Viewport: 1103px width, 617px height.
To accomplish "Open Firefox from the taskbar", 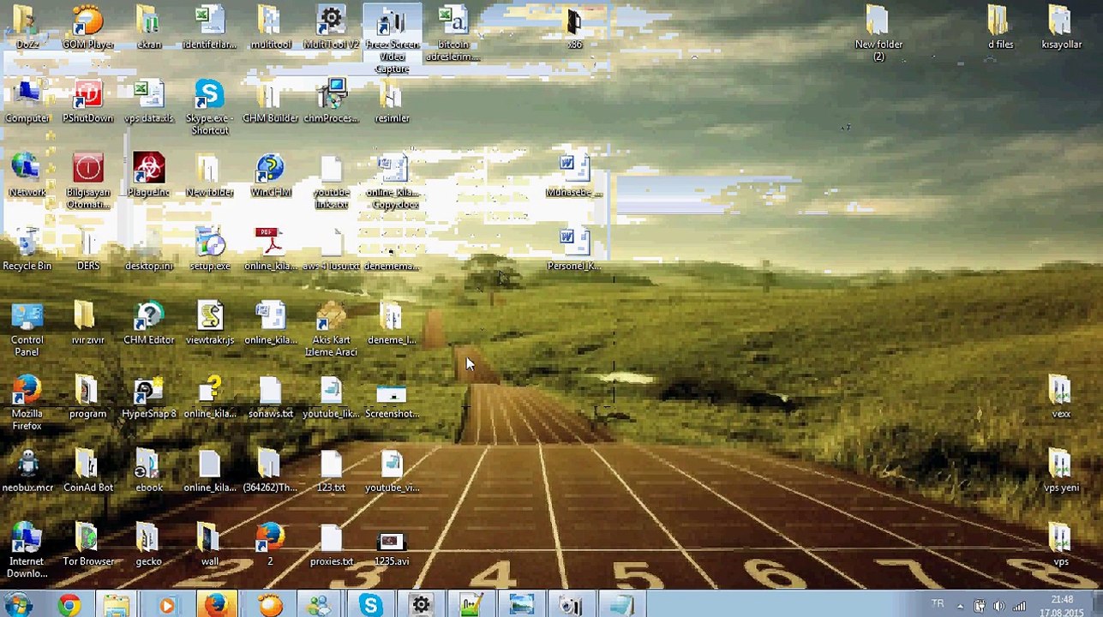I will click(x=216, y=605).
